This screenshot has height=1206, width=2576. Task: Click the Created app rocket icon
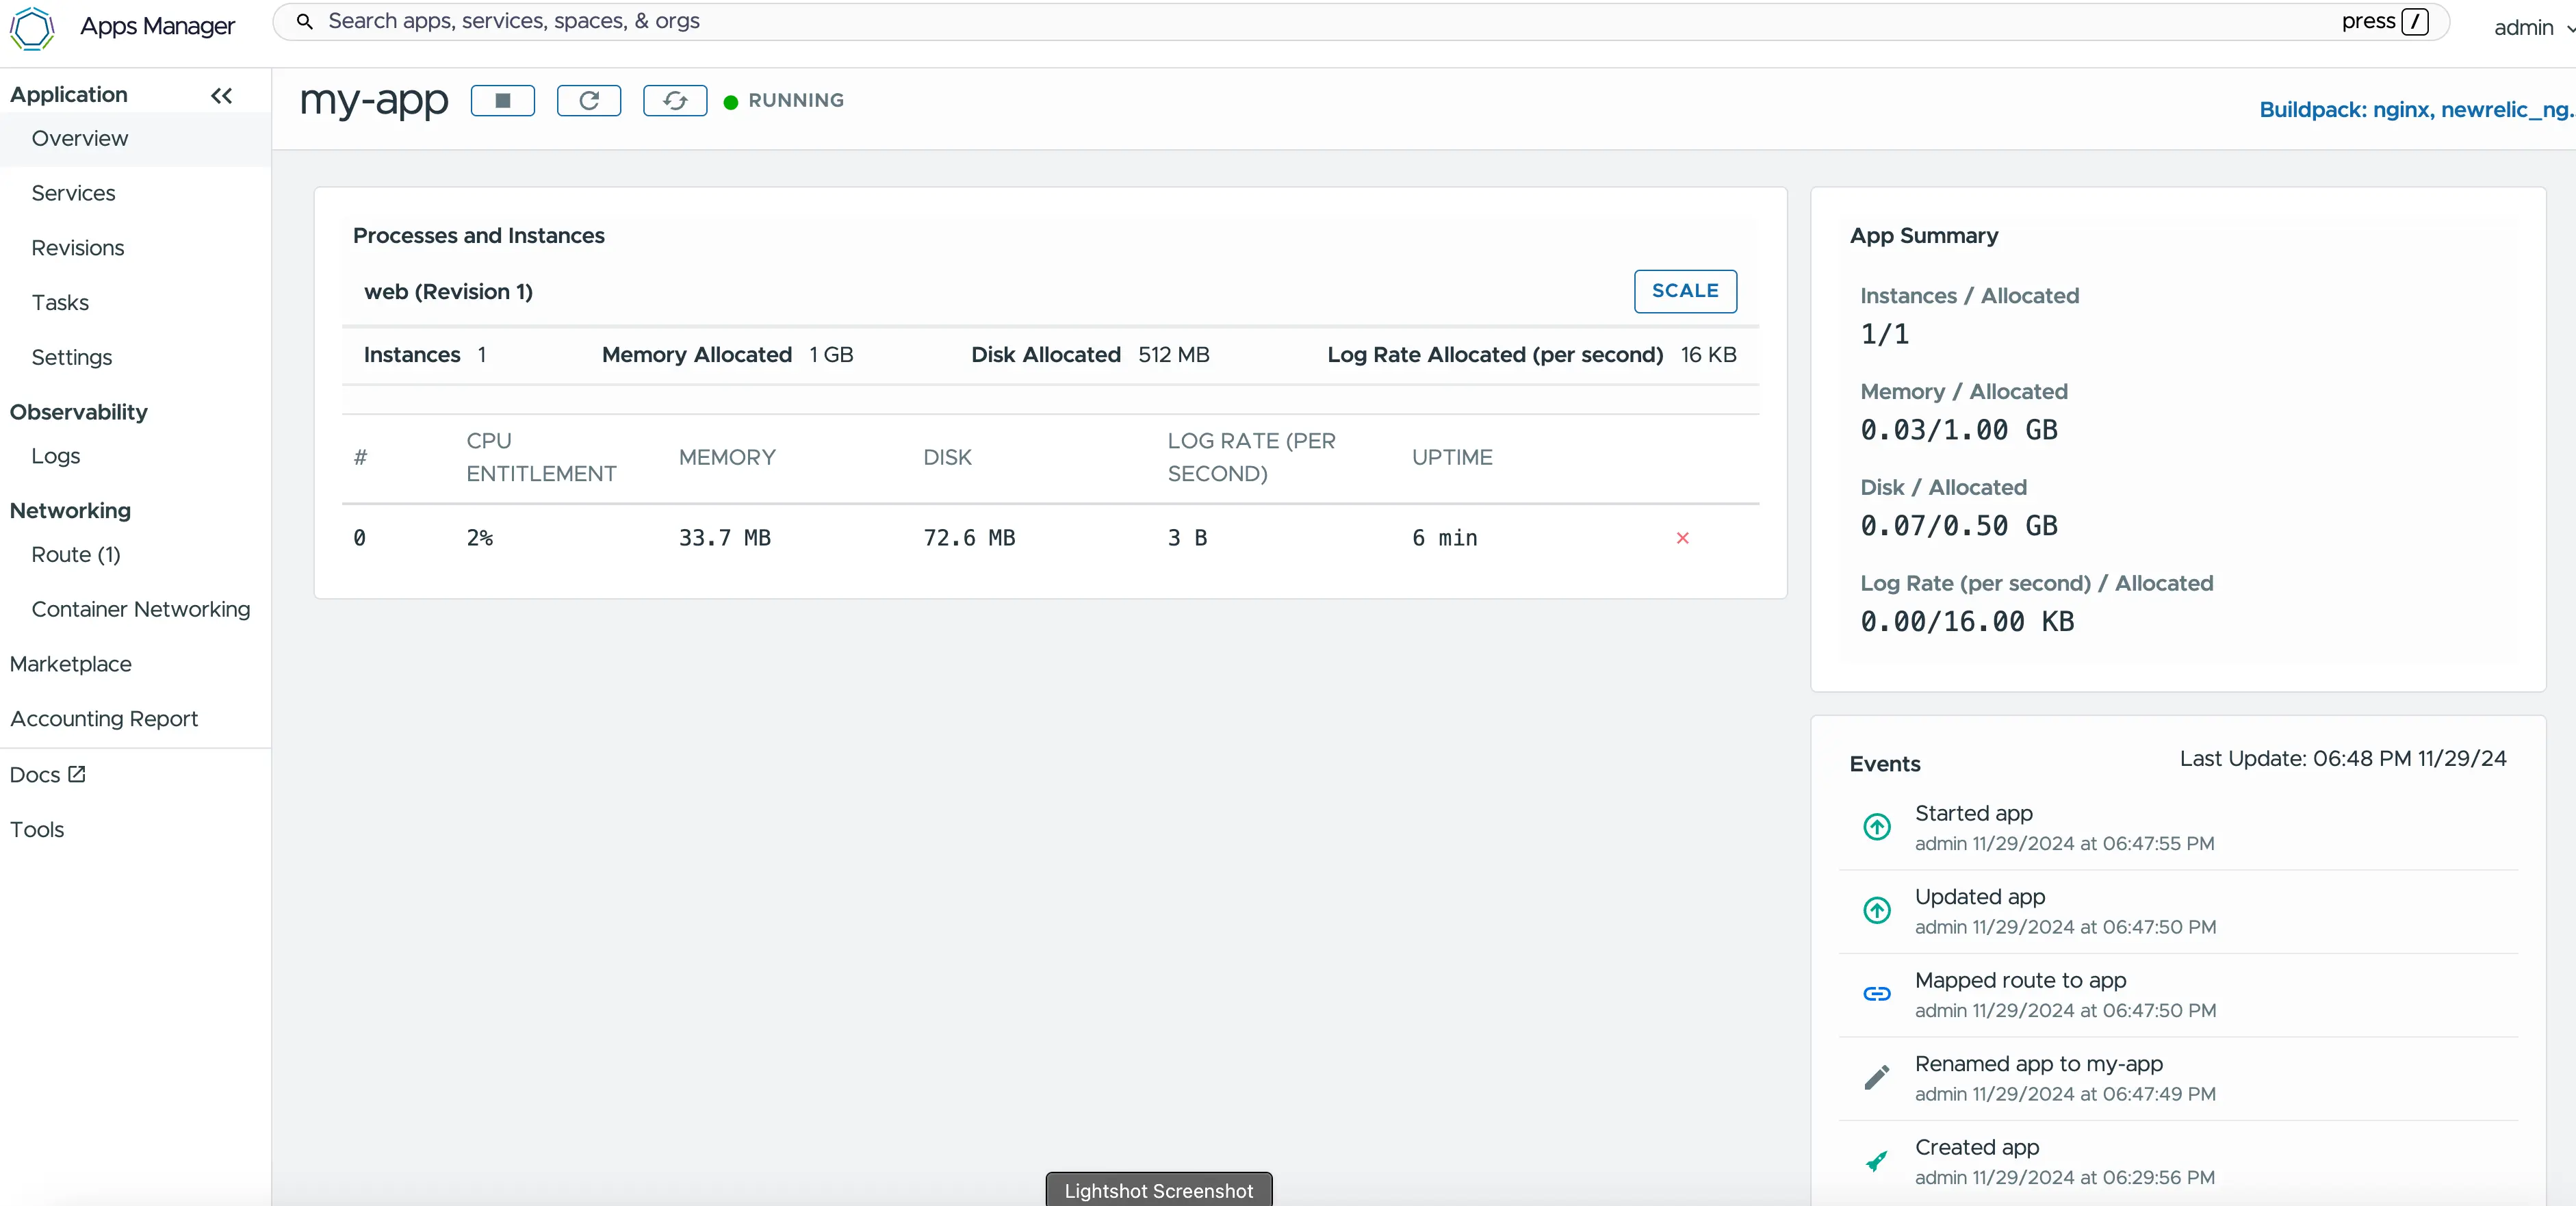(1877, 1160)
